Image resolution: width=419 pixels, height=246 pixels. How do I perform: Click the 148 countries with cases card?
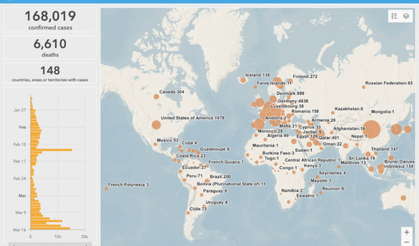50,74
